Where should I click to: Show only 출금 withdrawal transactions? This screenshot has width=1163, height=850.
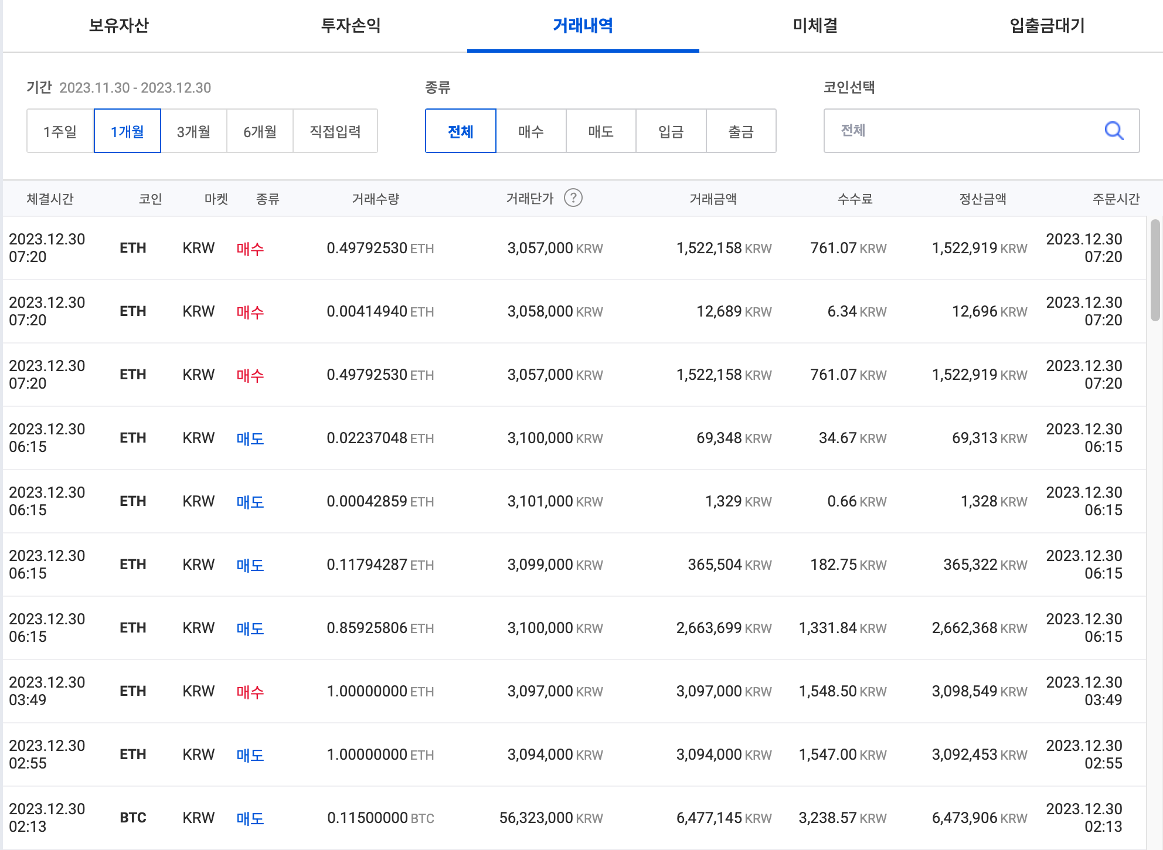click(x=740, y=131)
